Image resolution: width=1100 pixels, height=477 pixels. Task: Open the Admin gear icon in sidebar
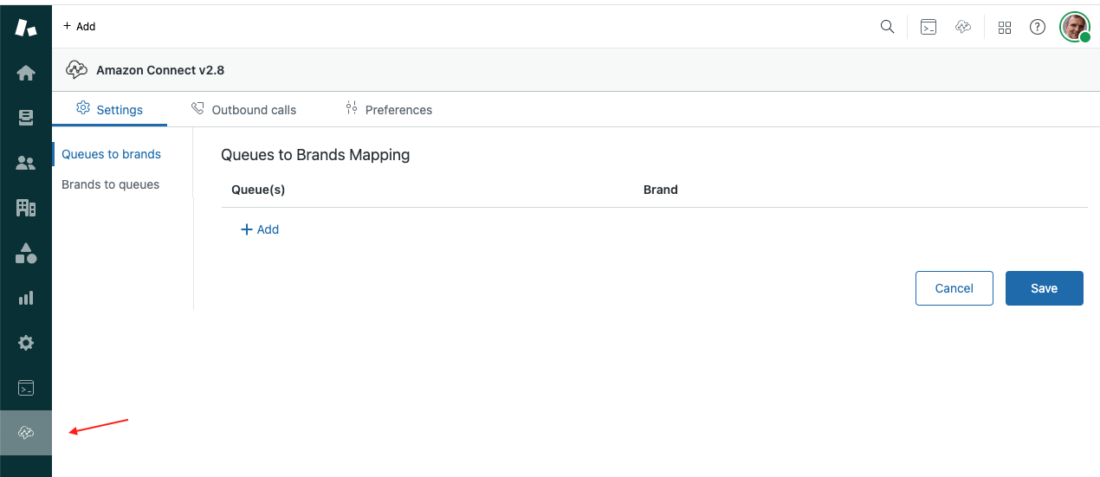[26, 343]
